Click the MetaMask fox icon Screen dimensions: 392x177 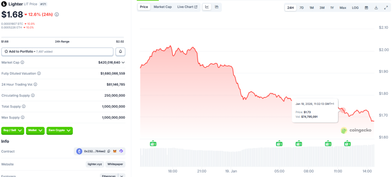(115, 151)
